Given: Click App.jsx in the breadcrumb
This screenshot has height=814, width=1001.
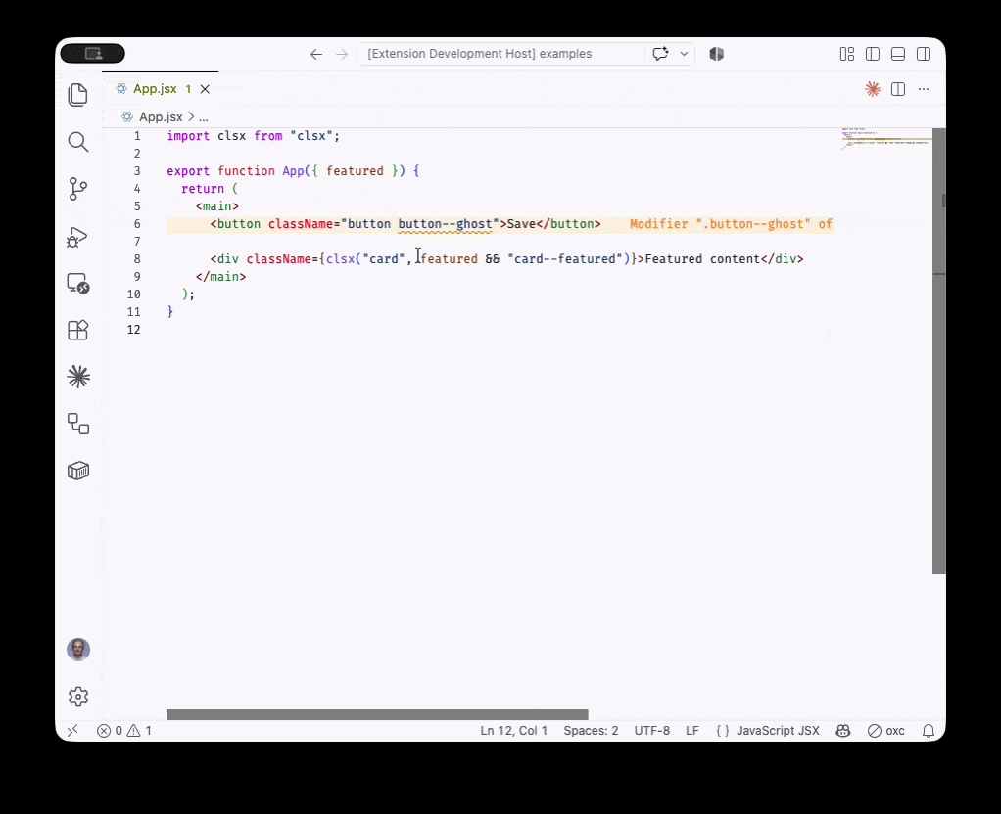Looking at the screenshot, I should click(x=161, y=117).
